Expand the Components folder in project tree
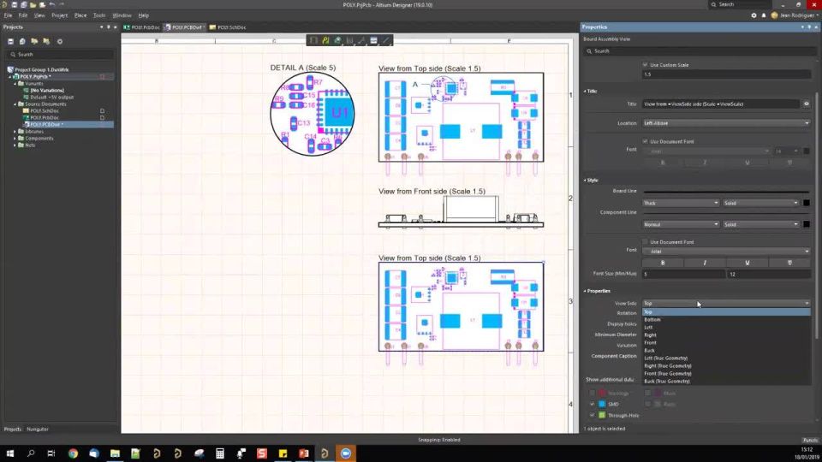Viewport: 822px width, 462px height. pyautogui.click(x=15, y=139)
